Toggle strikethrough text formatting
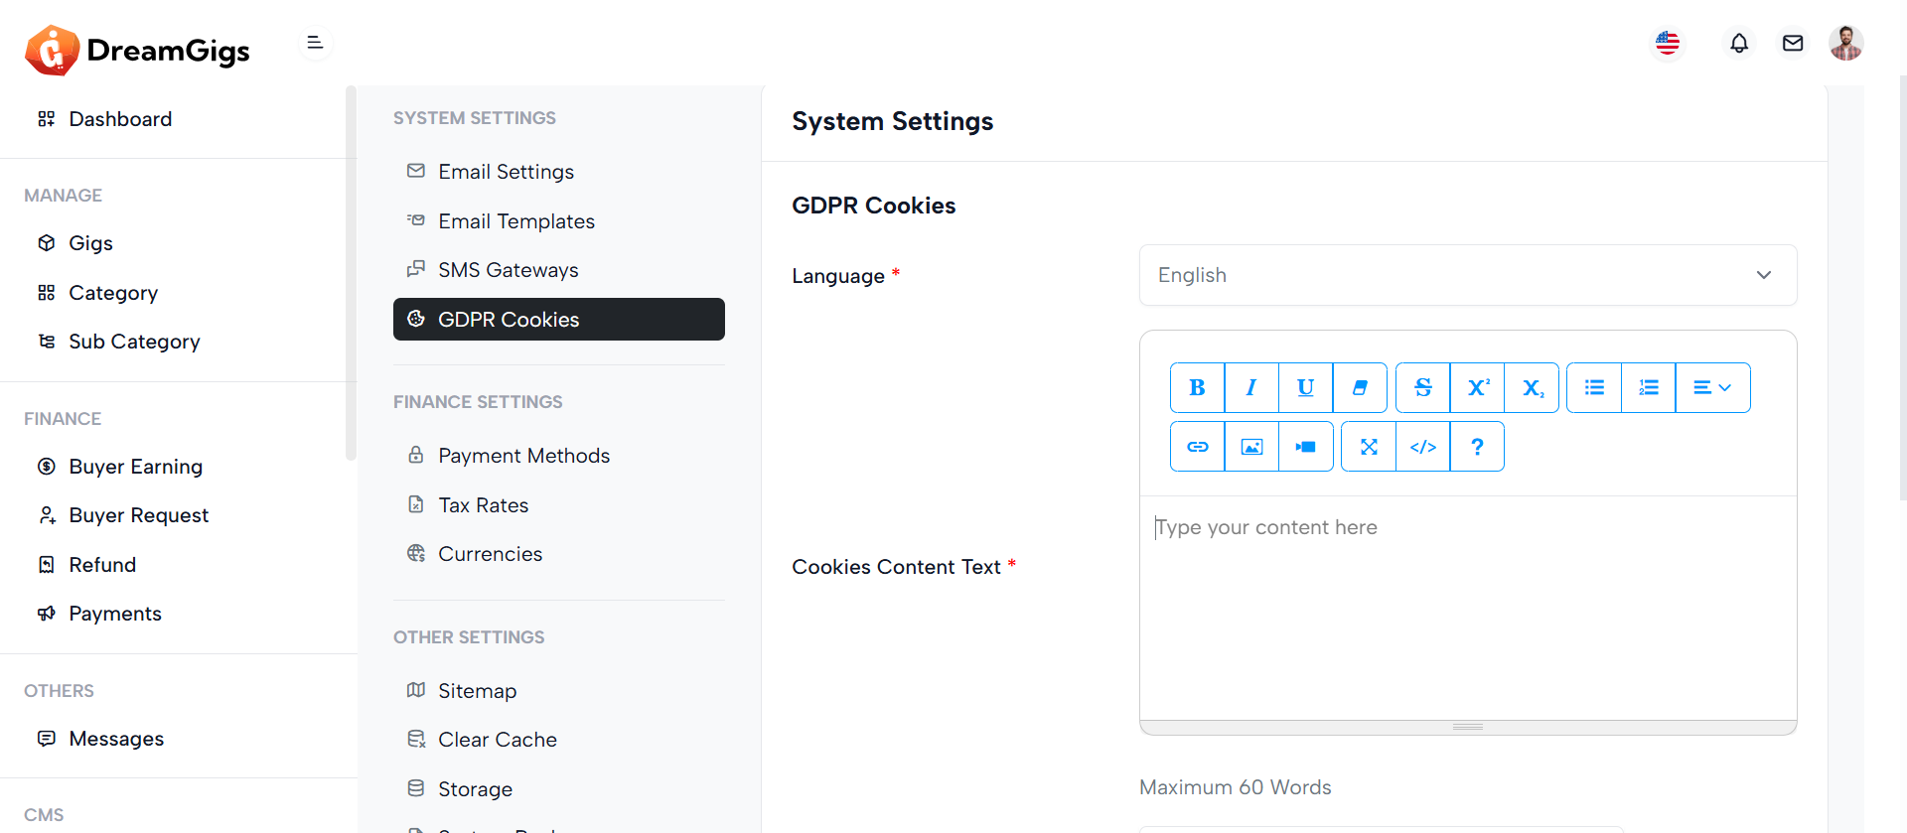Viewport: 1907px width, 833px height. pos(1422,388)
